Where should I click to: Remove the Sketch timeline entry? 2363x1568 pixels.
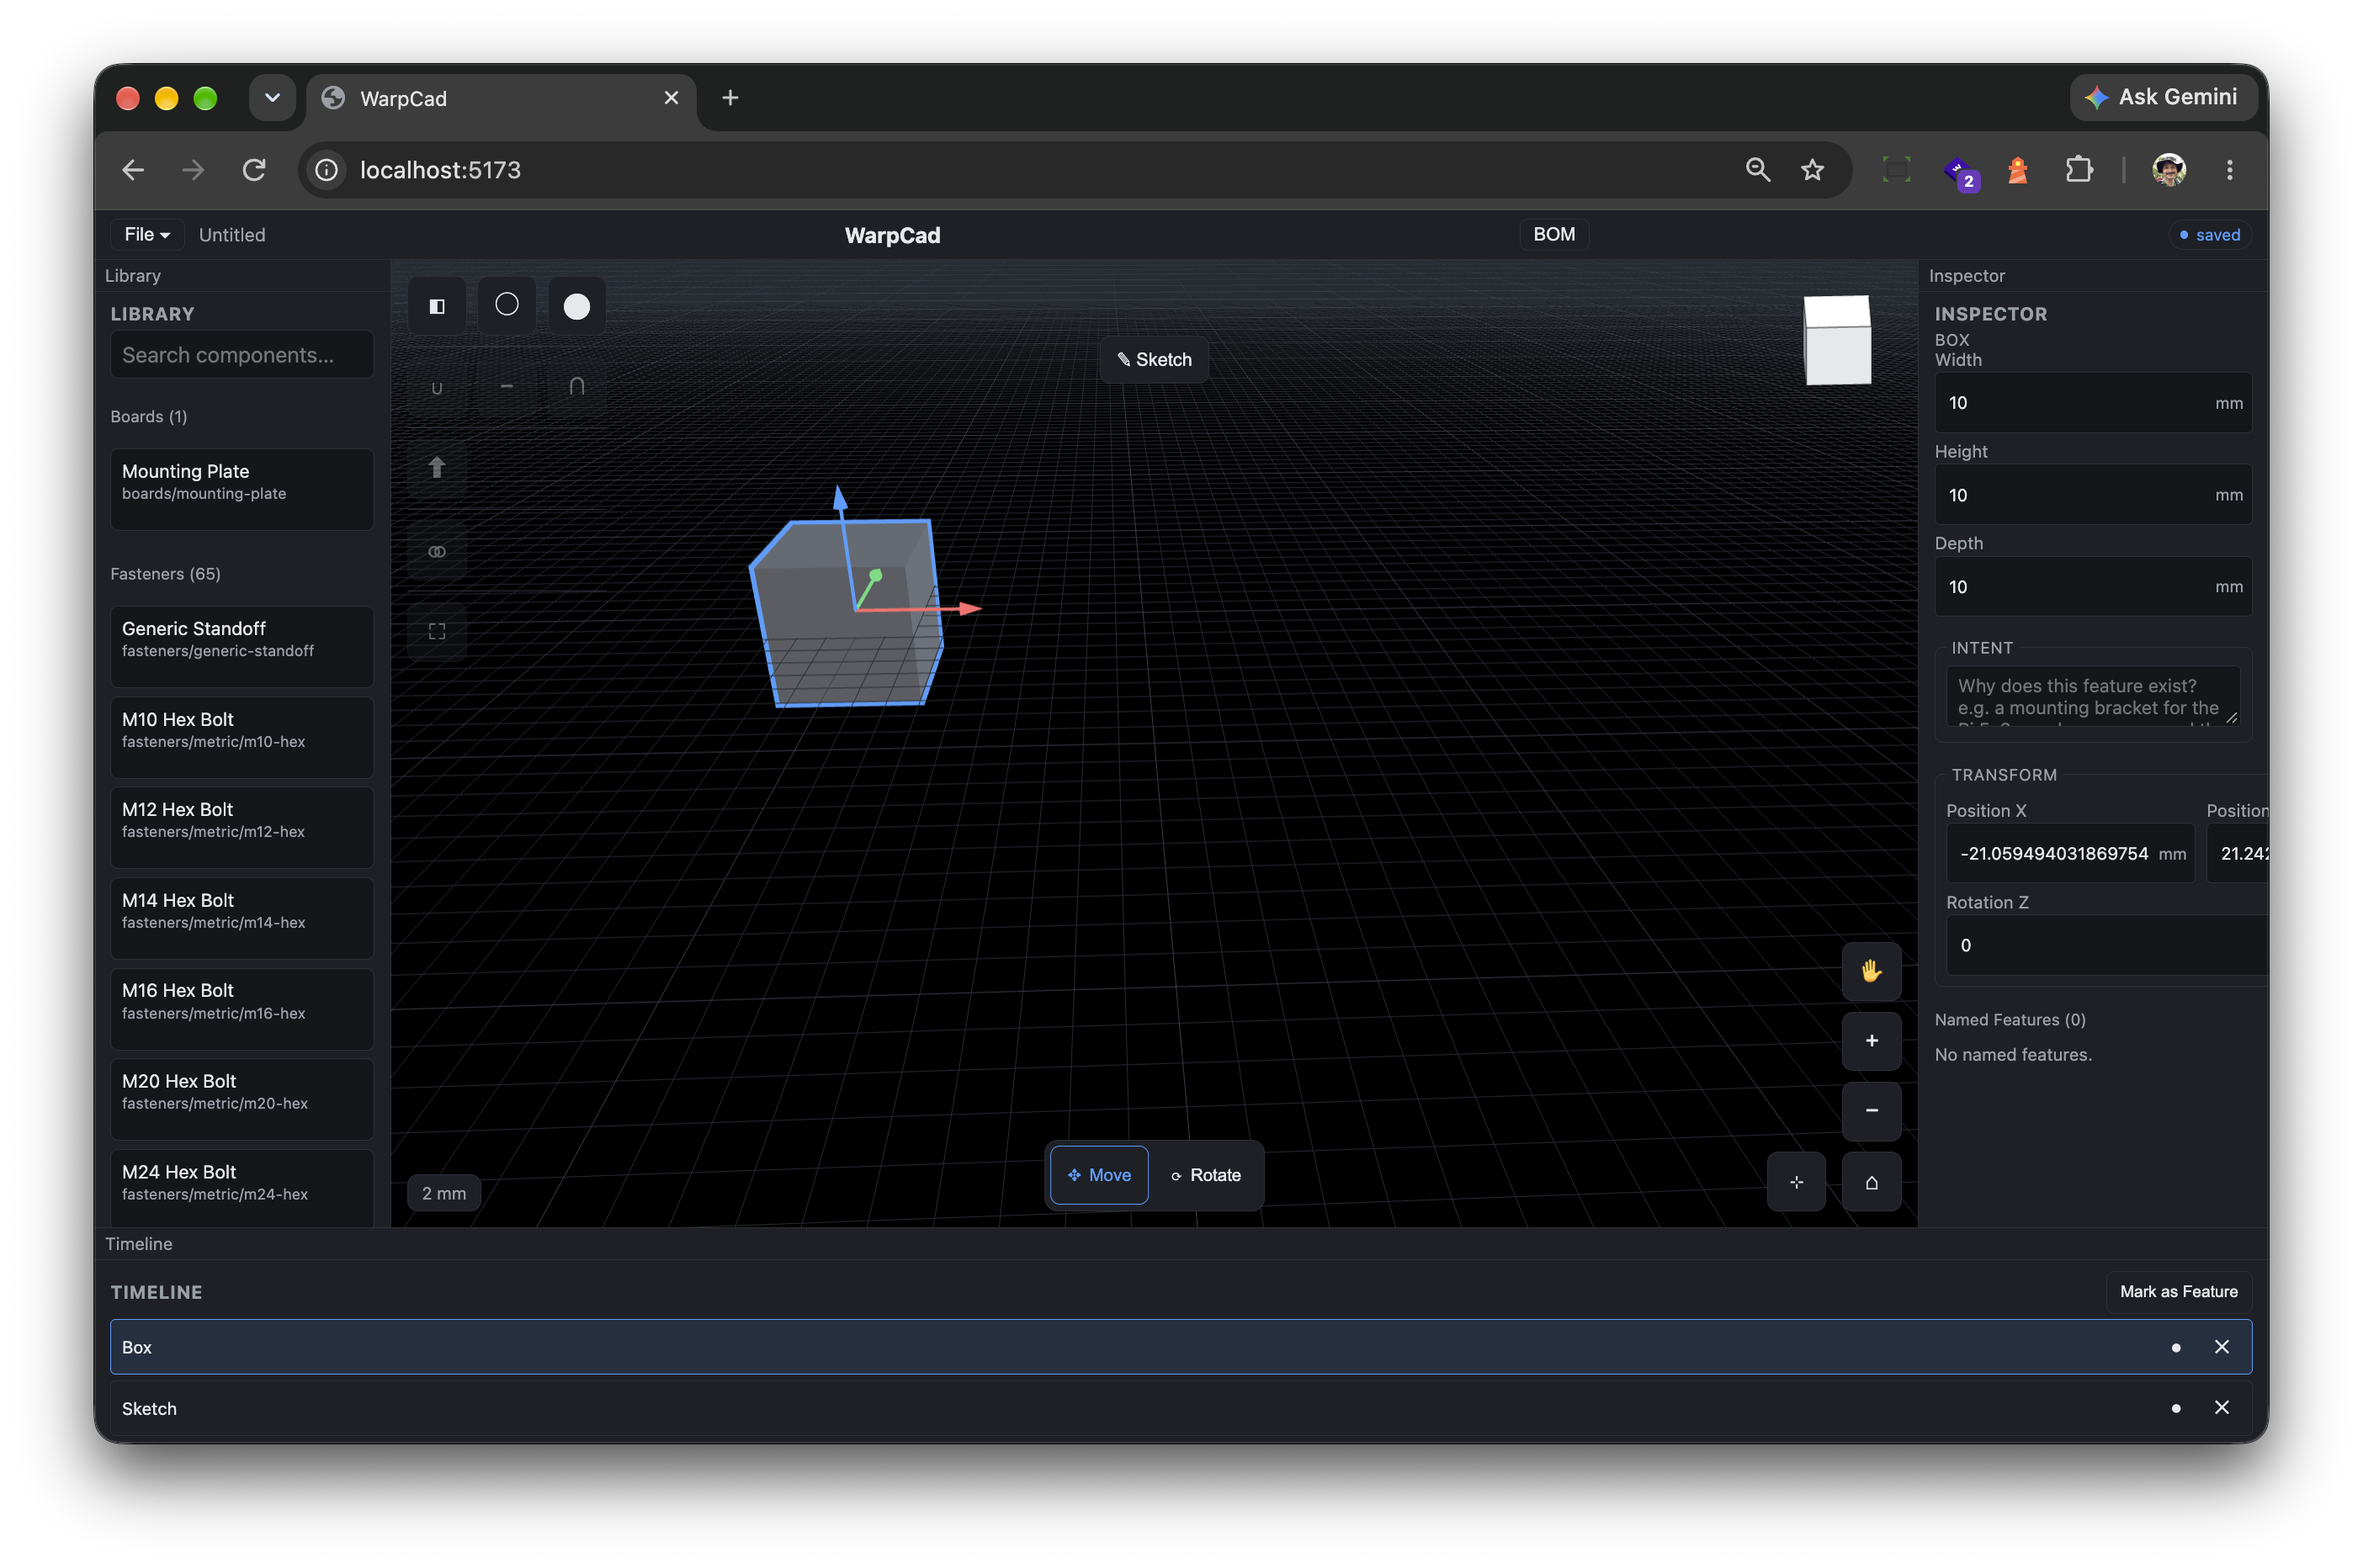tap(2222, 1408)
